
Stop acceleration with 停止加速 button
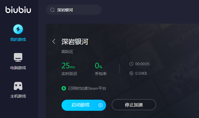134,105
